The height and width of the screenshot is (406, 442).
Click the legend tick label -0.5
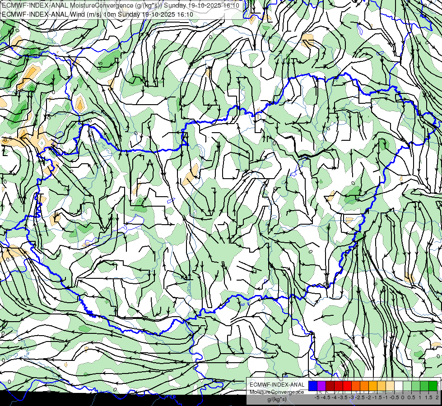(394, 397)
